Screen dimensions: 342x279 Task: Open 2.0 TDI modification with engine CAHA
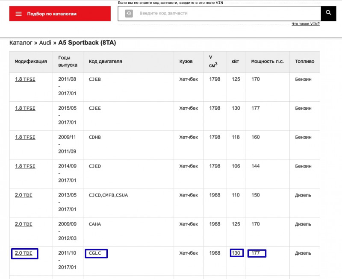24,224
